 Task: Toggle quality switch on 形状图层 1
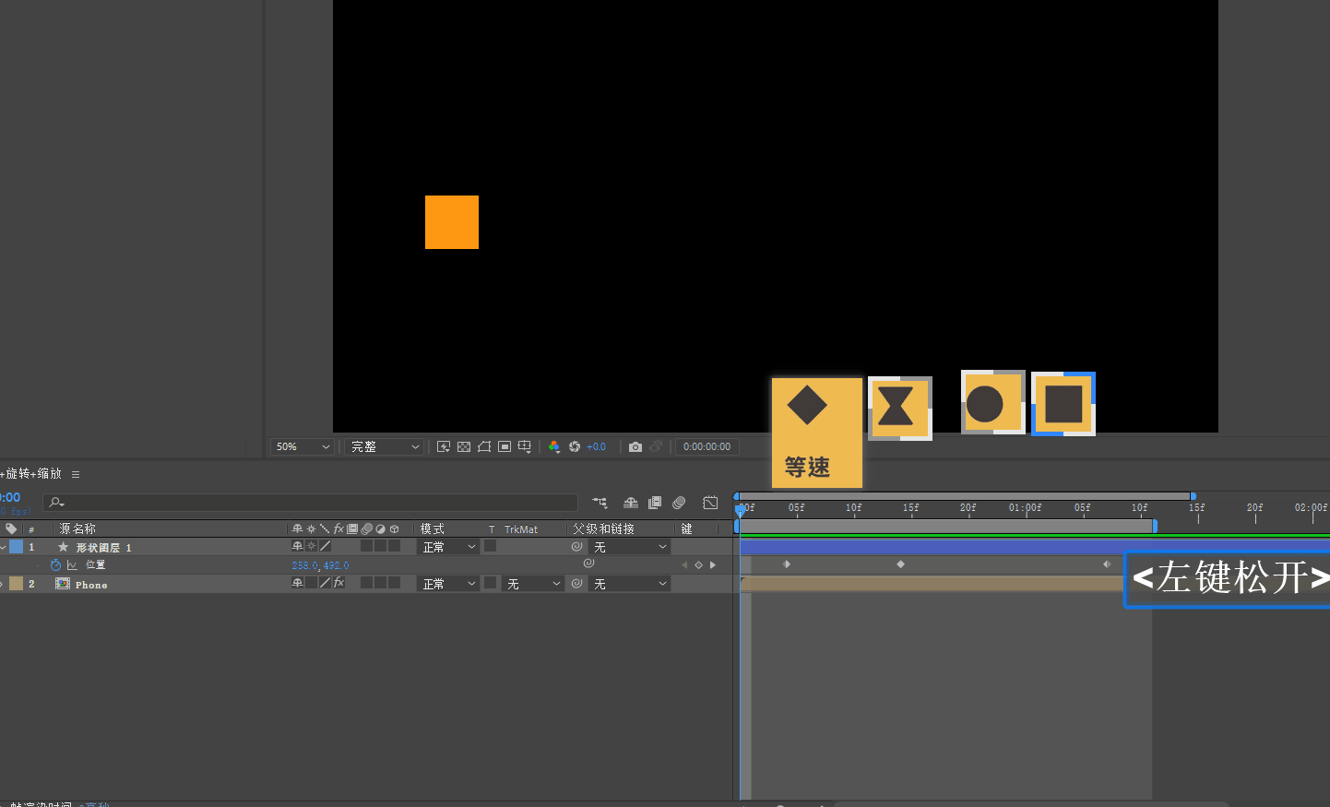coord(325,546)
